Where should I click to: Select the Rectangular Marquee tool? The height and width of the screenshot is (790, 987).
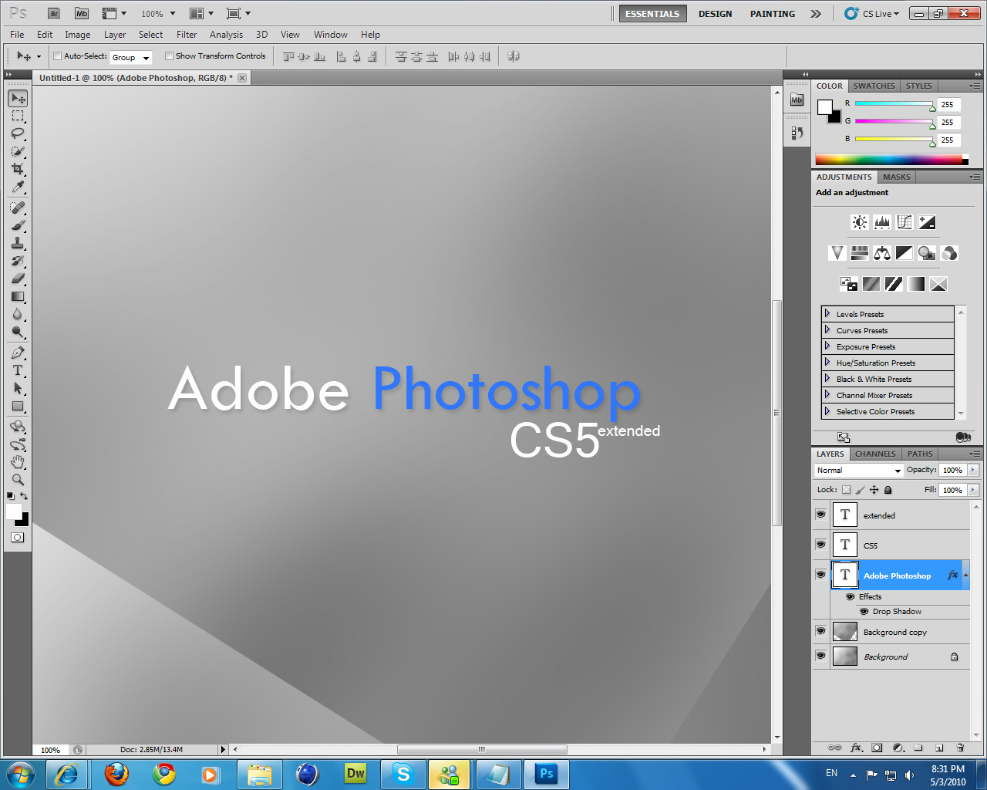[x=18, y=116]
